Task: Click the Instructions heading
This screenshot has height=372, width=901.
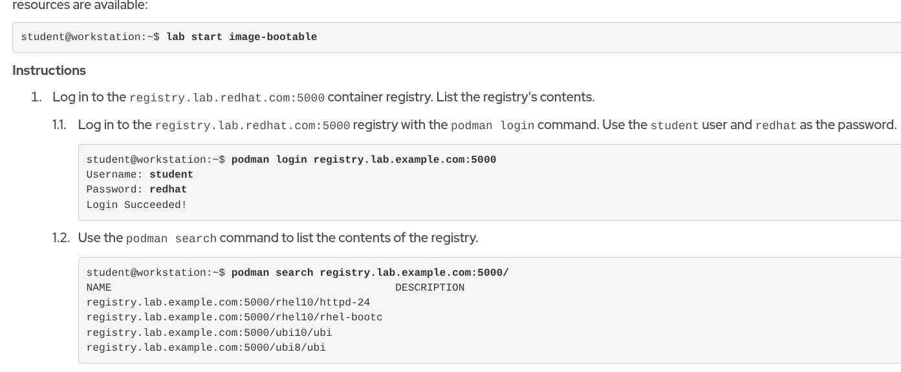Action: pos(49,70)
